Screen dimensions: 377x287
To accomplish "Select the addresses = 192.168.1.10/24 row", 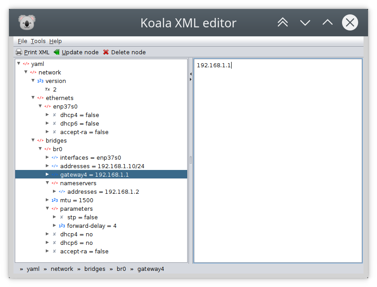I will point(102,166).
